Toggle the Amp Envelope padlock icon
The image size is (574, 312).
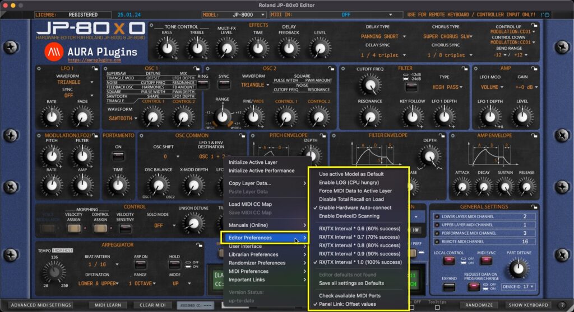coord(534,135)
